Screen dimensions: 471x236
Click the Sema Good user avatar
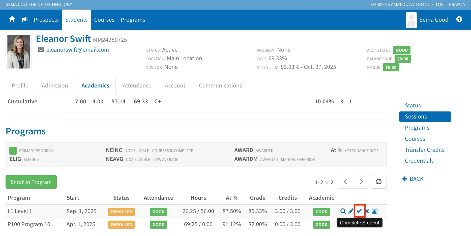click(x=411, y=20)
